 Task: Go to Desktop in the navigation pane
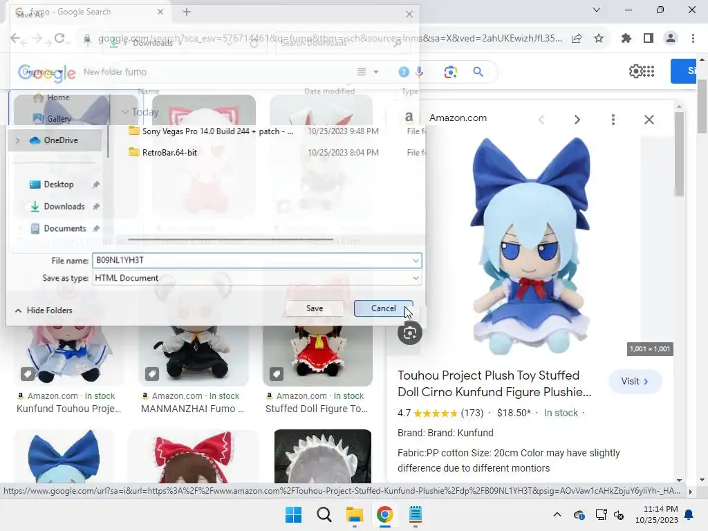58,184
